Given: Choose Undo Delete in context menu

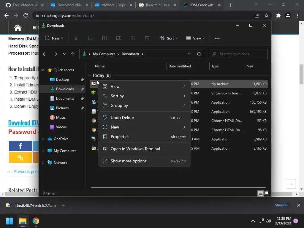Looking at the screenshot, I should pyautogui.click(x=145, y=118).
